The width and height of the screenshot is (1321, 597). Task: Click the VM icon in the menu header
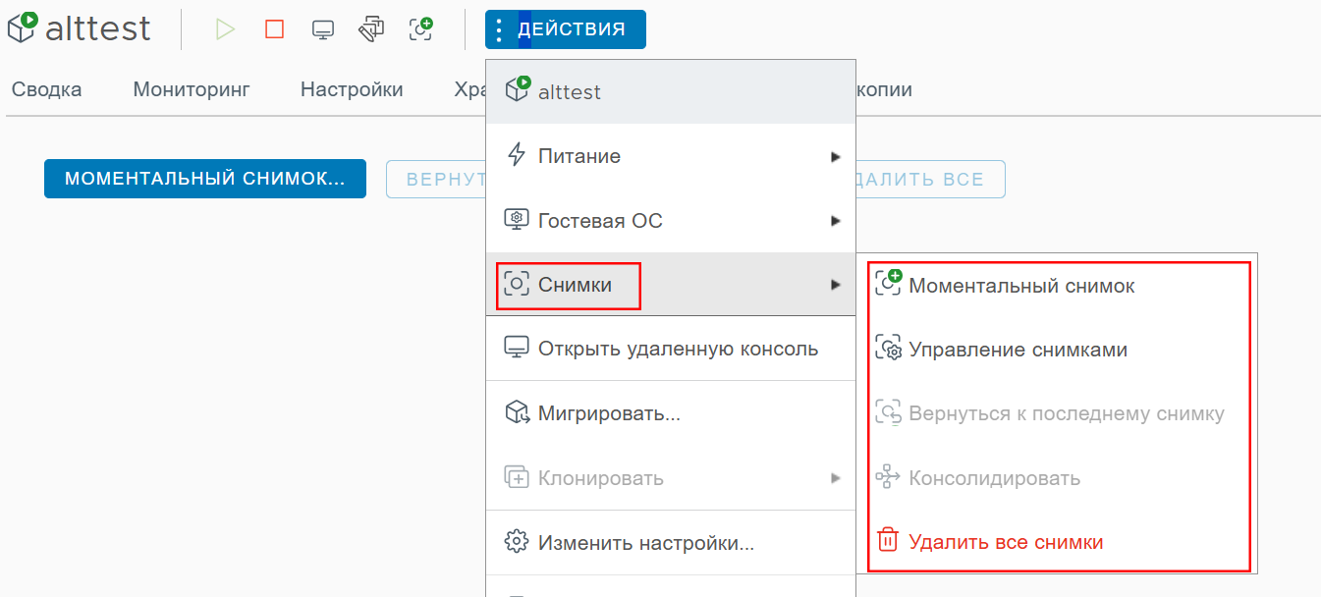(518, 89)
